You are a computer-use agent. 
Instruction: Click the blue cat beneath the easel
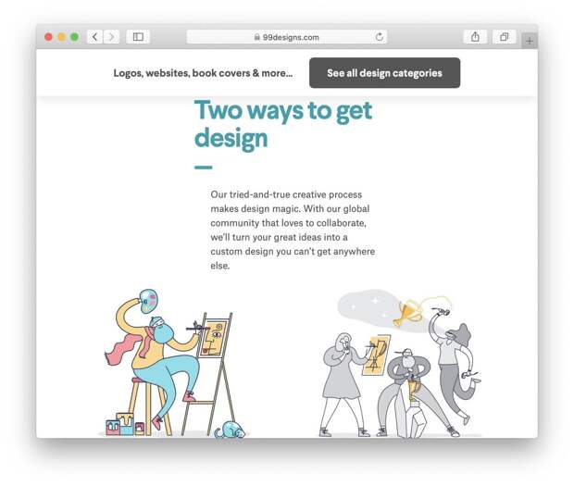click(x=231, y=430)
